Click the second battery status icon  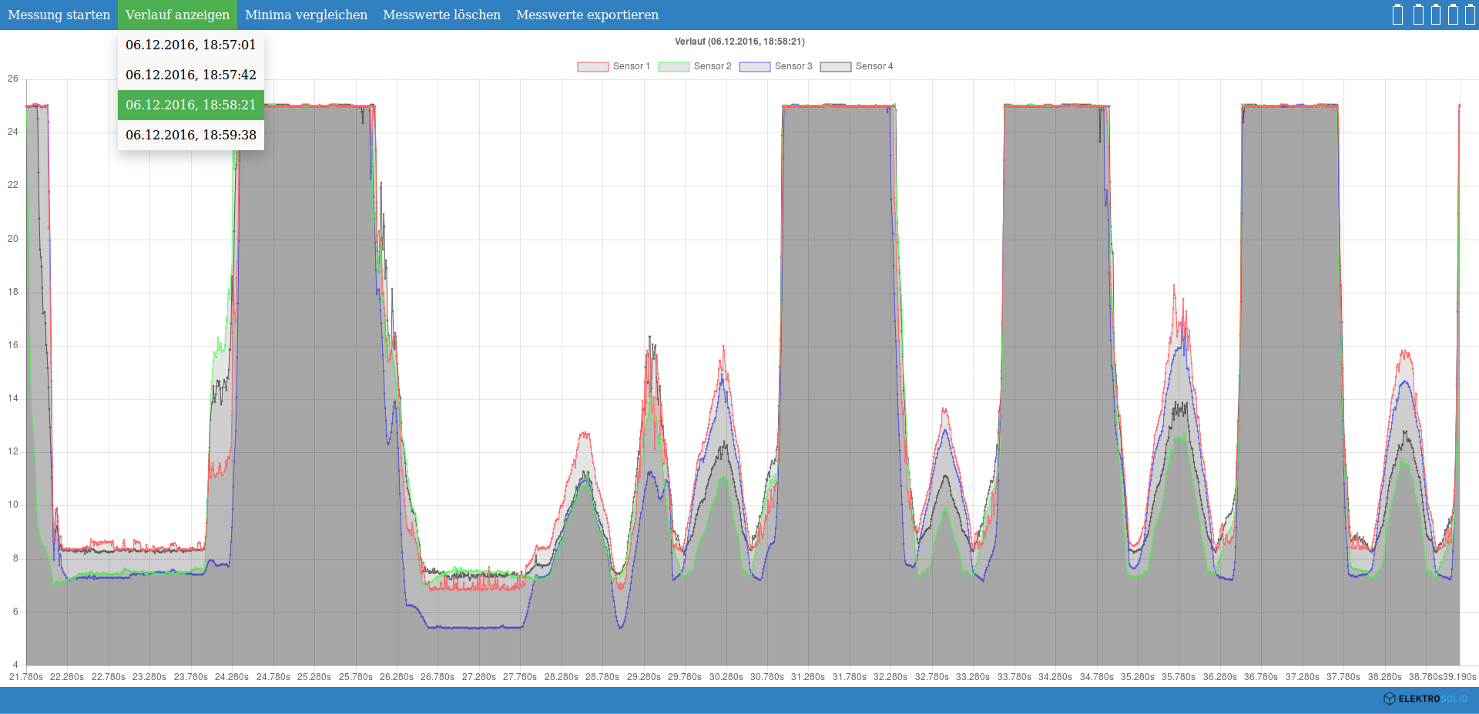click(1418, 15)
